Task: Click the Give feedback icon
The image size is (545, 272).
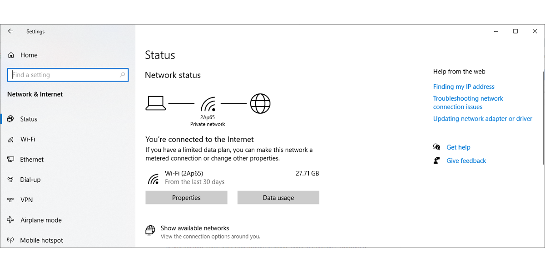Action: coord(436,160)
